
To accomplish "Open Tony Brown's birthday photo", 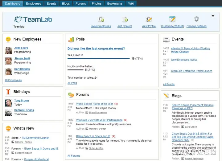I will 8,103.
